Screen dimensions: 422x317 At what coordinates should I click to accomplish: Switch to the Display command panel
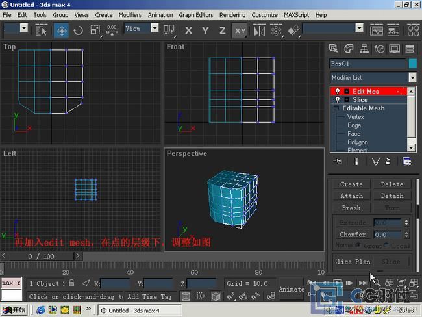pyautogui.click(x=395, y=49)
